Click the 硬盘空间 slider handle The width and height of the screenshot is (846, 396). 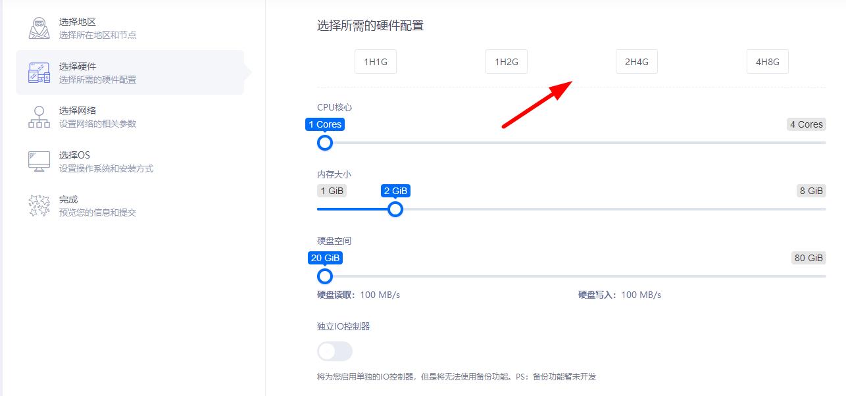(x=325, y=276)
